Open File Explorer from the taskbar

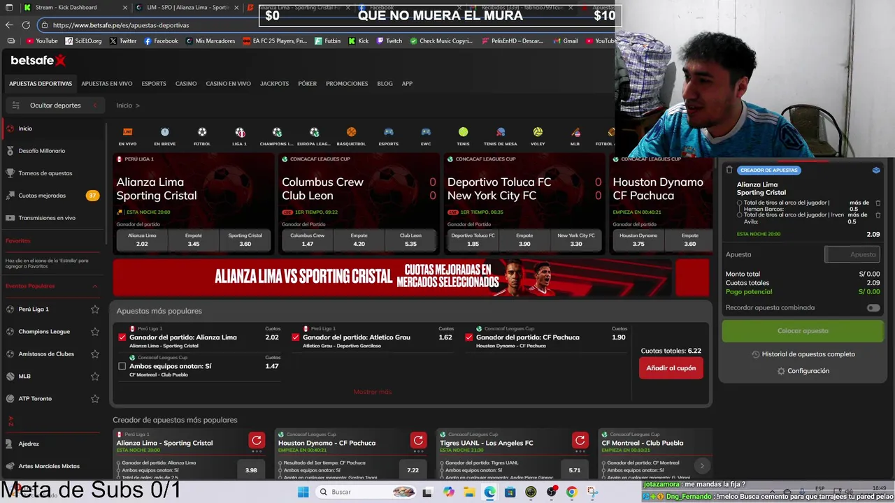click(x=469, y=492)
